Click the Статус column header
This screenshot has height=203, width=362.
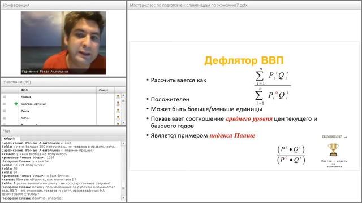[106, 90]
